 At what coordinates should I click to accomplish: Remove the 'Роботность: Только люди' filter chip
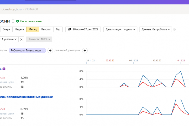click(x=43, y=50)
